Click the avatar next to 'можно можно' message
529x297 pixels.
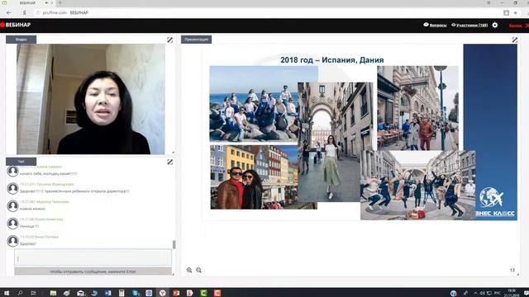tap(13, 205)
